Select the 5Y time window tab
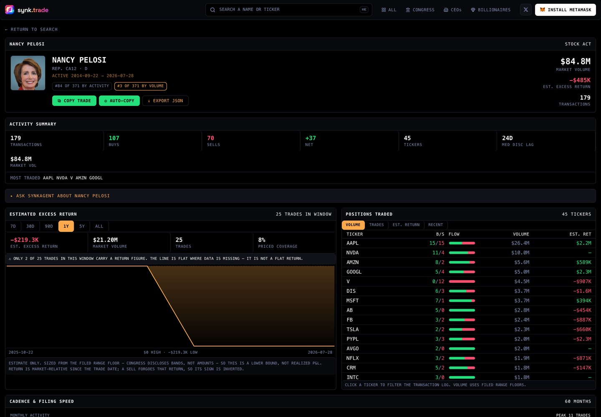This screenshot has width=601, height=417. [x=82, y=226]
